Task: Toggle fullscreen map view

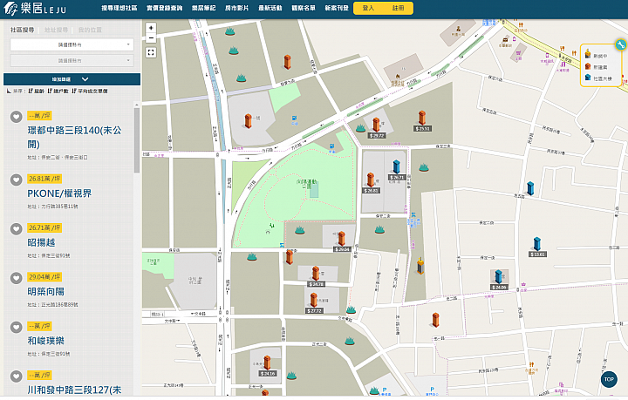Action: [151, 52]
